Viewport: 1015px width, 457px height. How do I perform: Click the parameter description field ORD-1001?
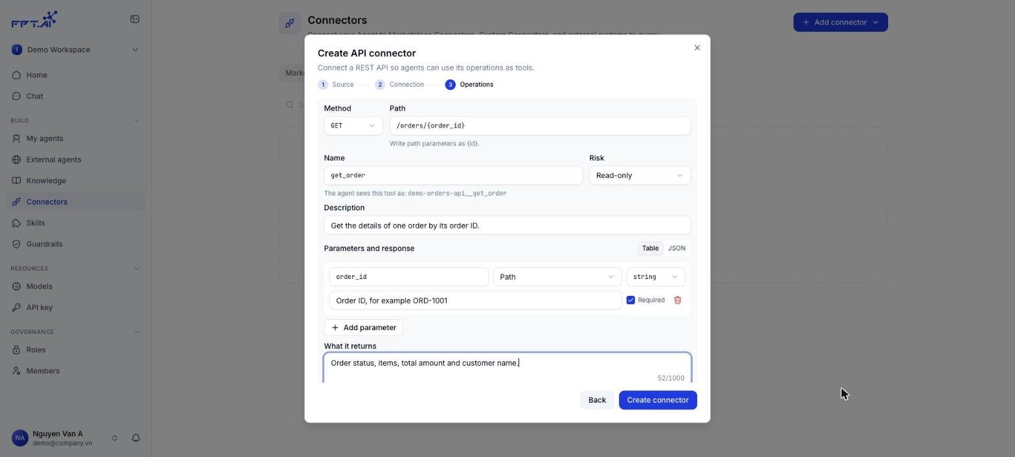tap(476, 300)
